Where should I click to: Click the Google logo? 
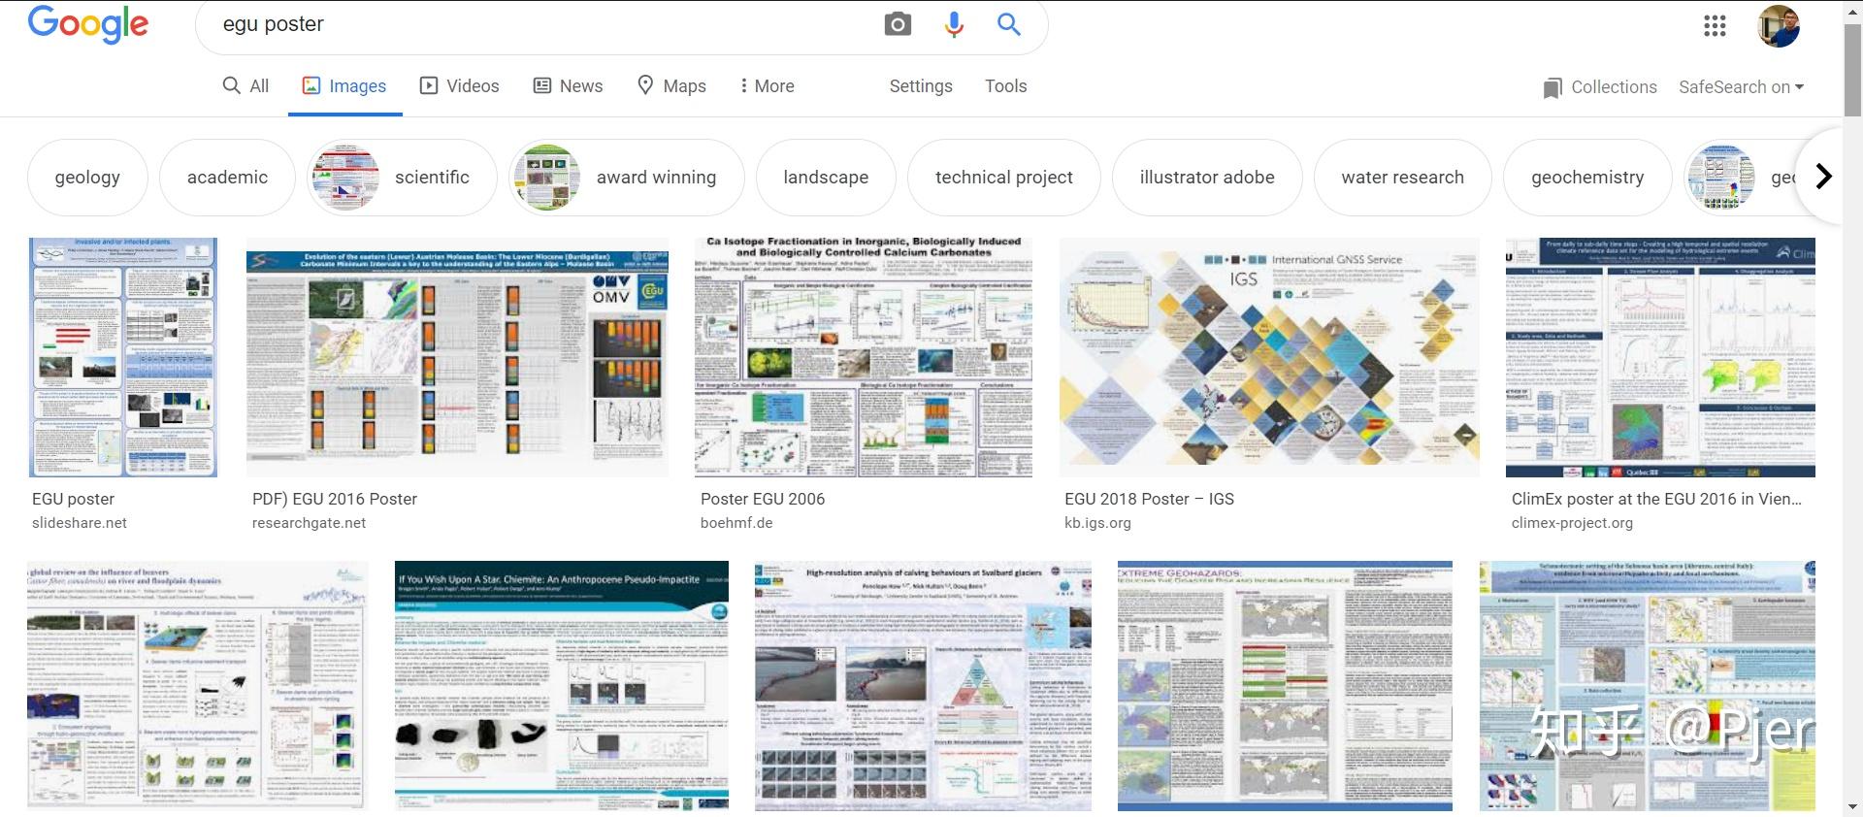point(88,24)
